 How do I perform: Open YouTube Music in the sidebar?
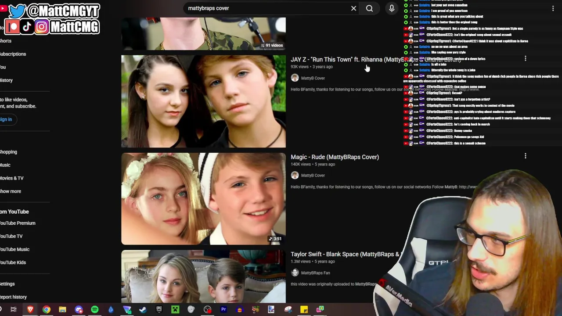click(x=14, y=249)
